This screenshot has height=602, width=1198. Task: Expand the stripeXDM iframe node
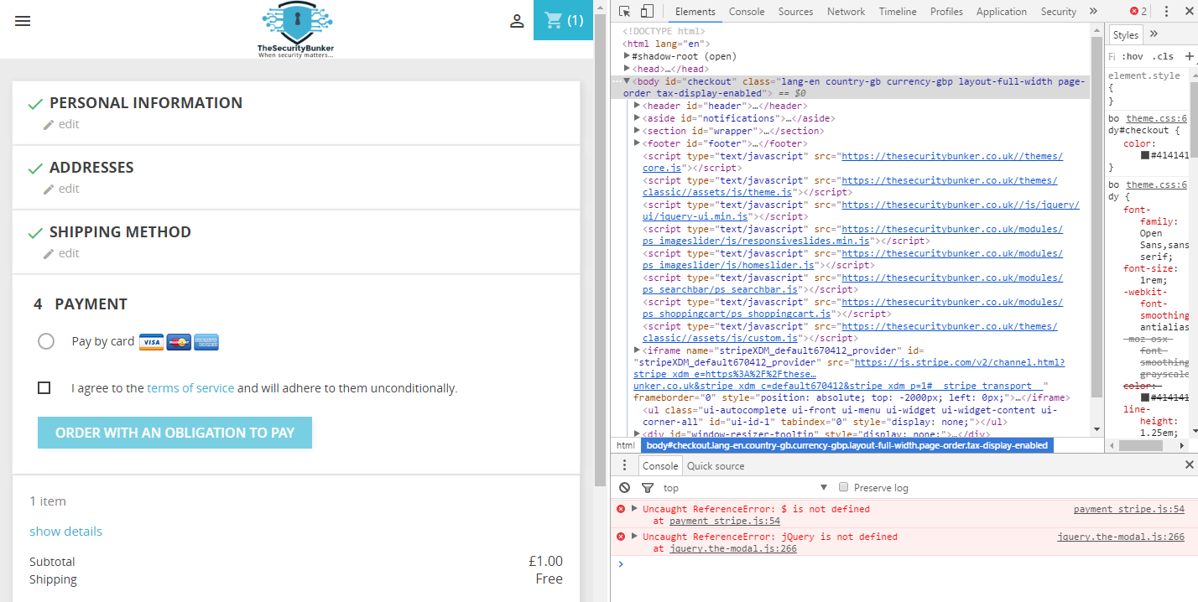(x=638, y=350)
